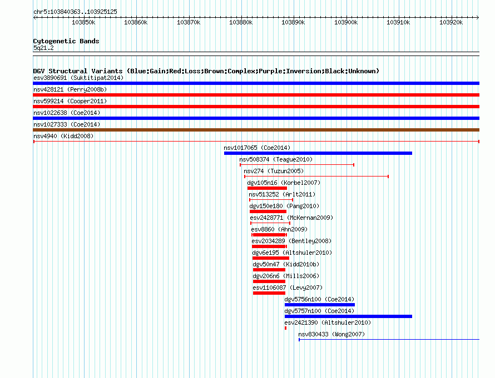
Task: Select the red dgv105n16 loss bar
Action: 267,188
